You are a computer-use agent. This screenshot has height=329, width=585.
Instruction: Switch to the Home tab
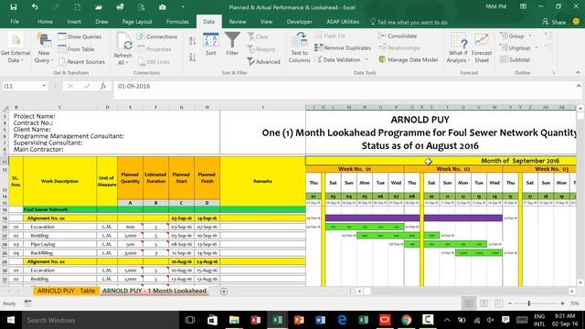(x=45, y=22)
